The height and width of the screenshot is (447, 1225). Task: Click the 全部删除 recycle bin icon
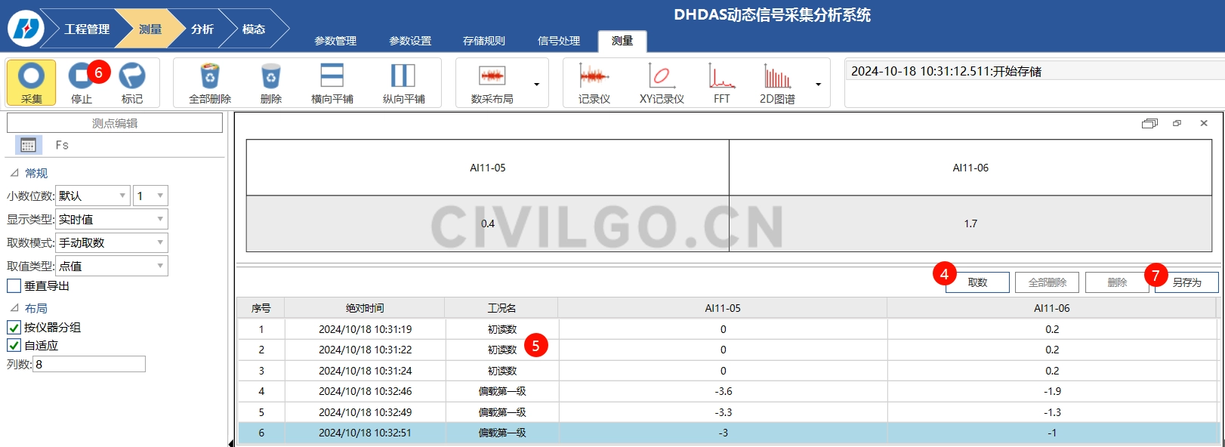point(210,76)
